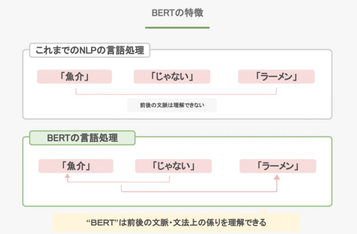The width and height of the screenshot is (357, 234).
Task: Click the green underline beneath the title
Action: tap(177, 28)
